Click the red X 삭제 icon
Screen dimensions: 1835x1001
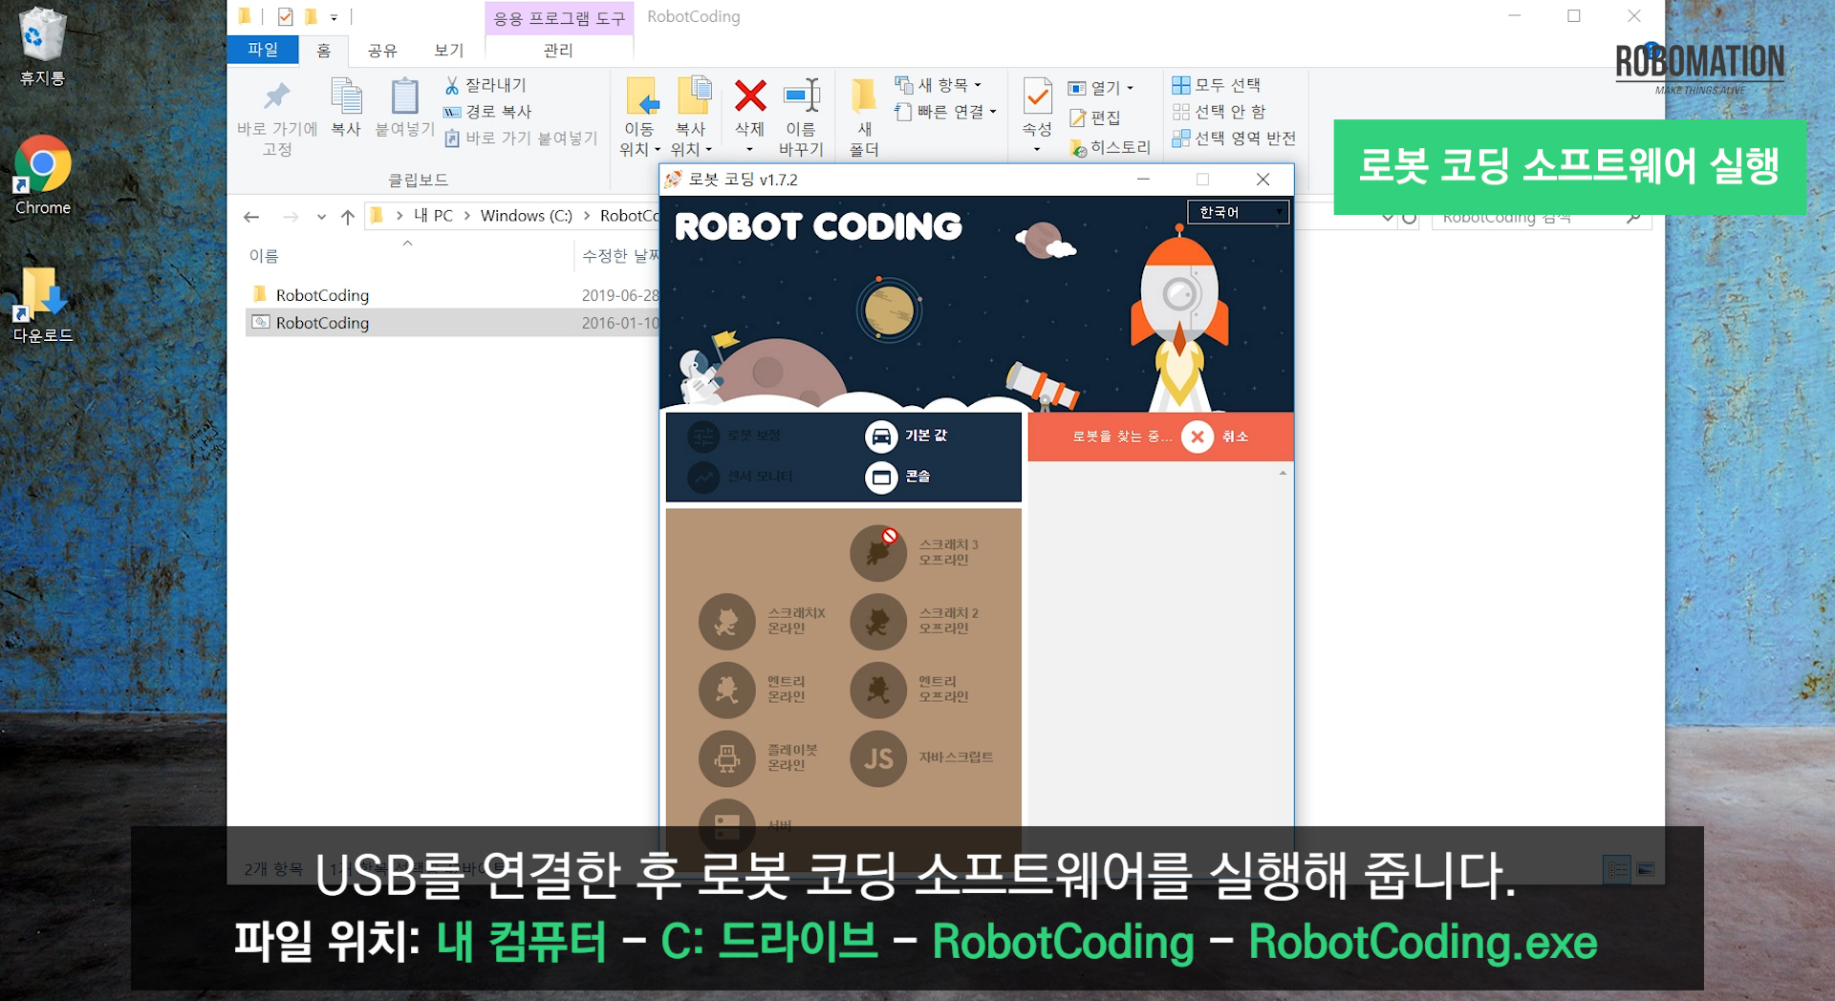pos(750,96)
